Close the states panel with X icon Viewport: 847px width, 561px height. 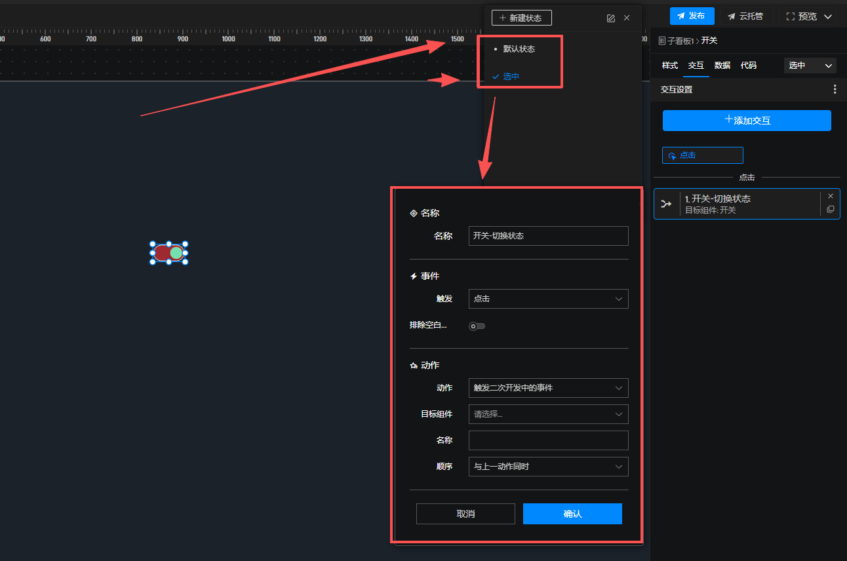627,18
